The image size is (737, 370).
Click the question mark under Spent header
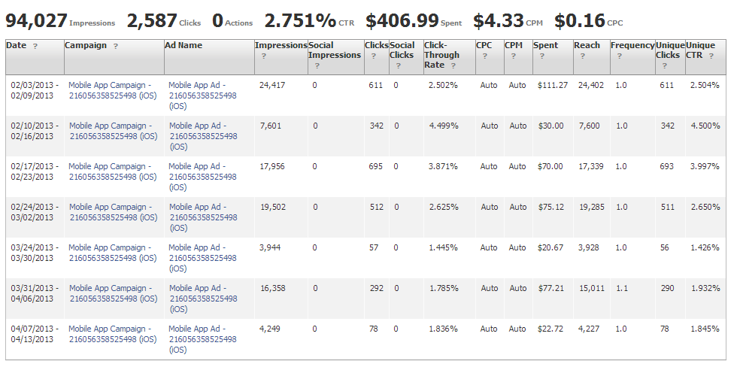point(541,56)
